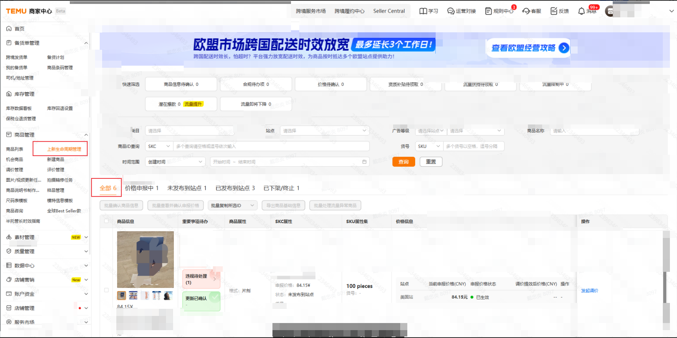Click the 货号 search input field
Screen dimensions: 677x338
tap(474, 146)
